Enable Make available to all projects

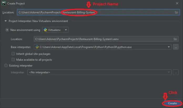(13, 60)
